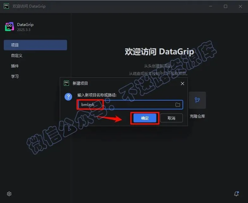Click the 欢迎访问 DataGrip title bar text
248x203 pixels.
point(29,6)
